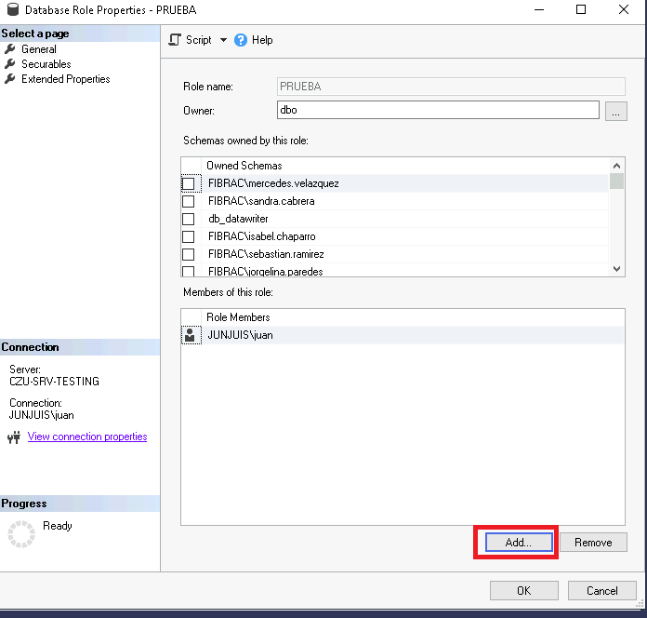Click the connection properties icon
The width and height of the screenshot is (647, 618).
[13, 437]
